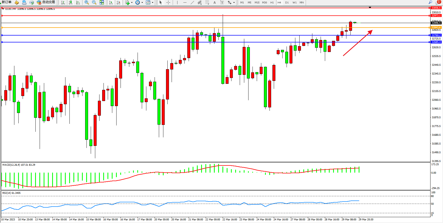Zoom out of the chart
Screen dimensions: 443x223
click(94, 2)
